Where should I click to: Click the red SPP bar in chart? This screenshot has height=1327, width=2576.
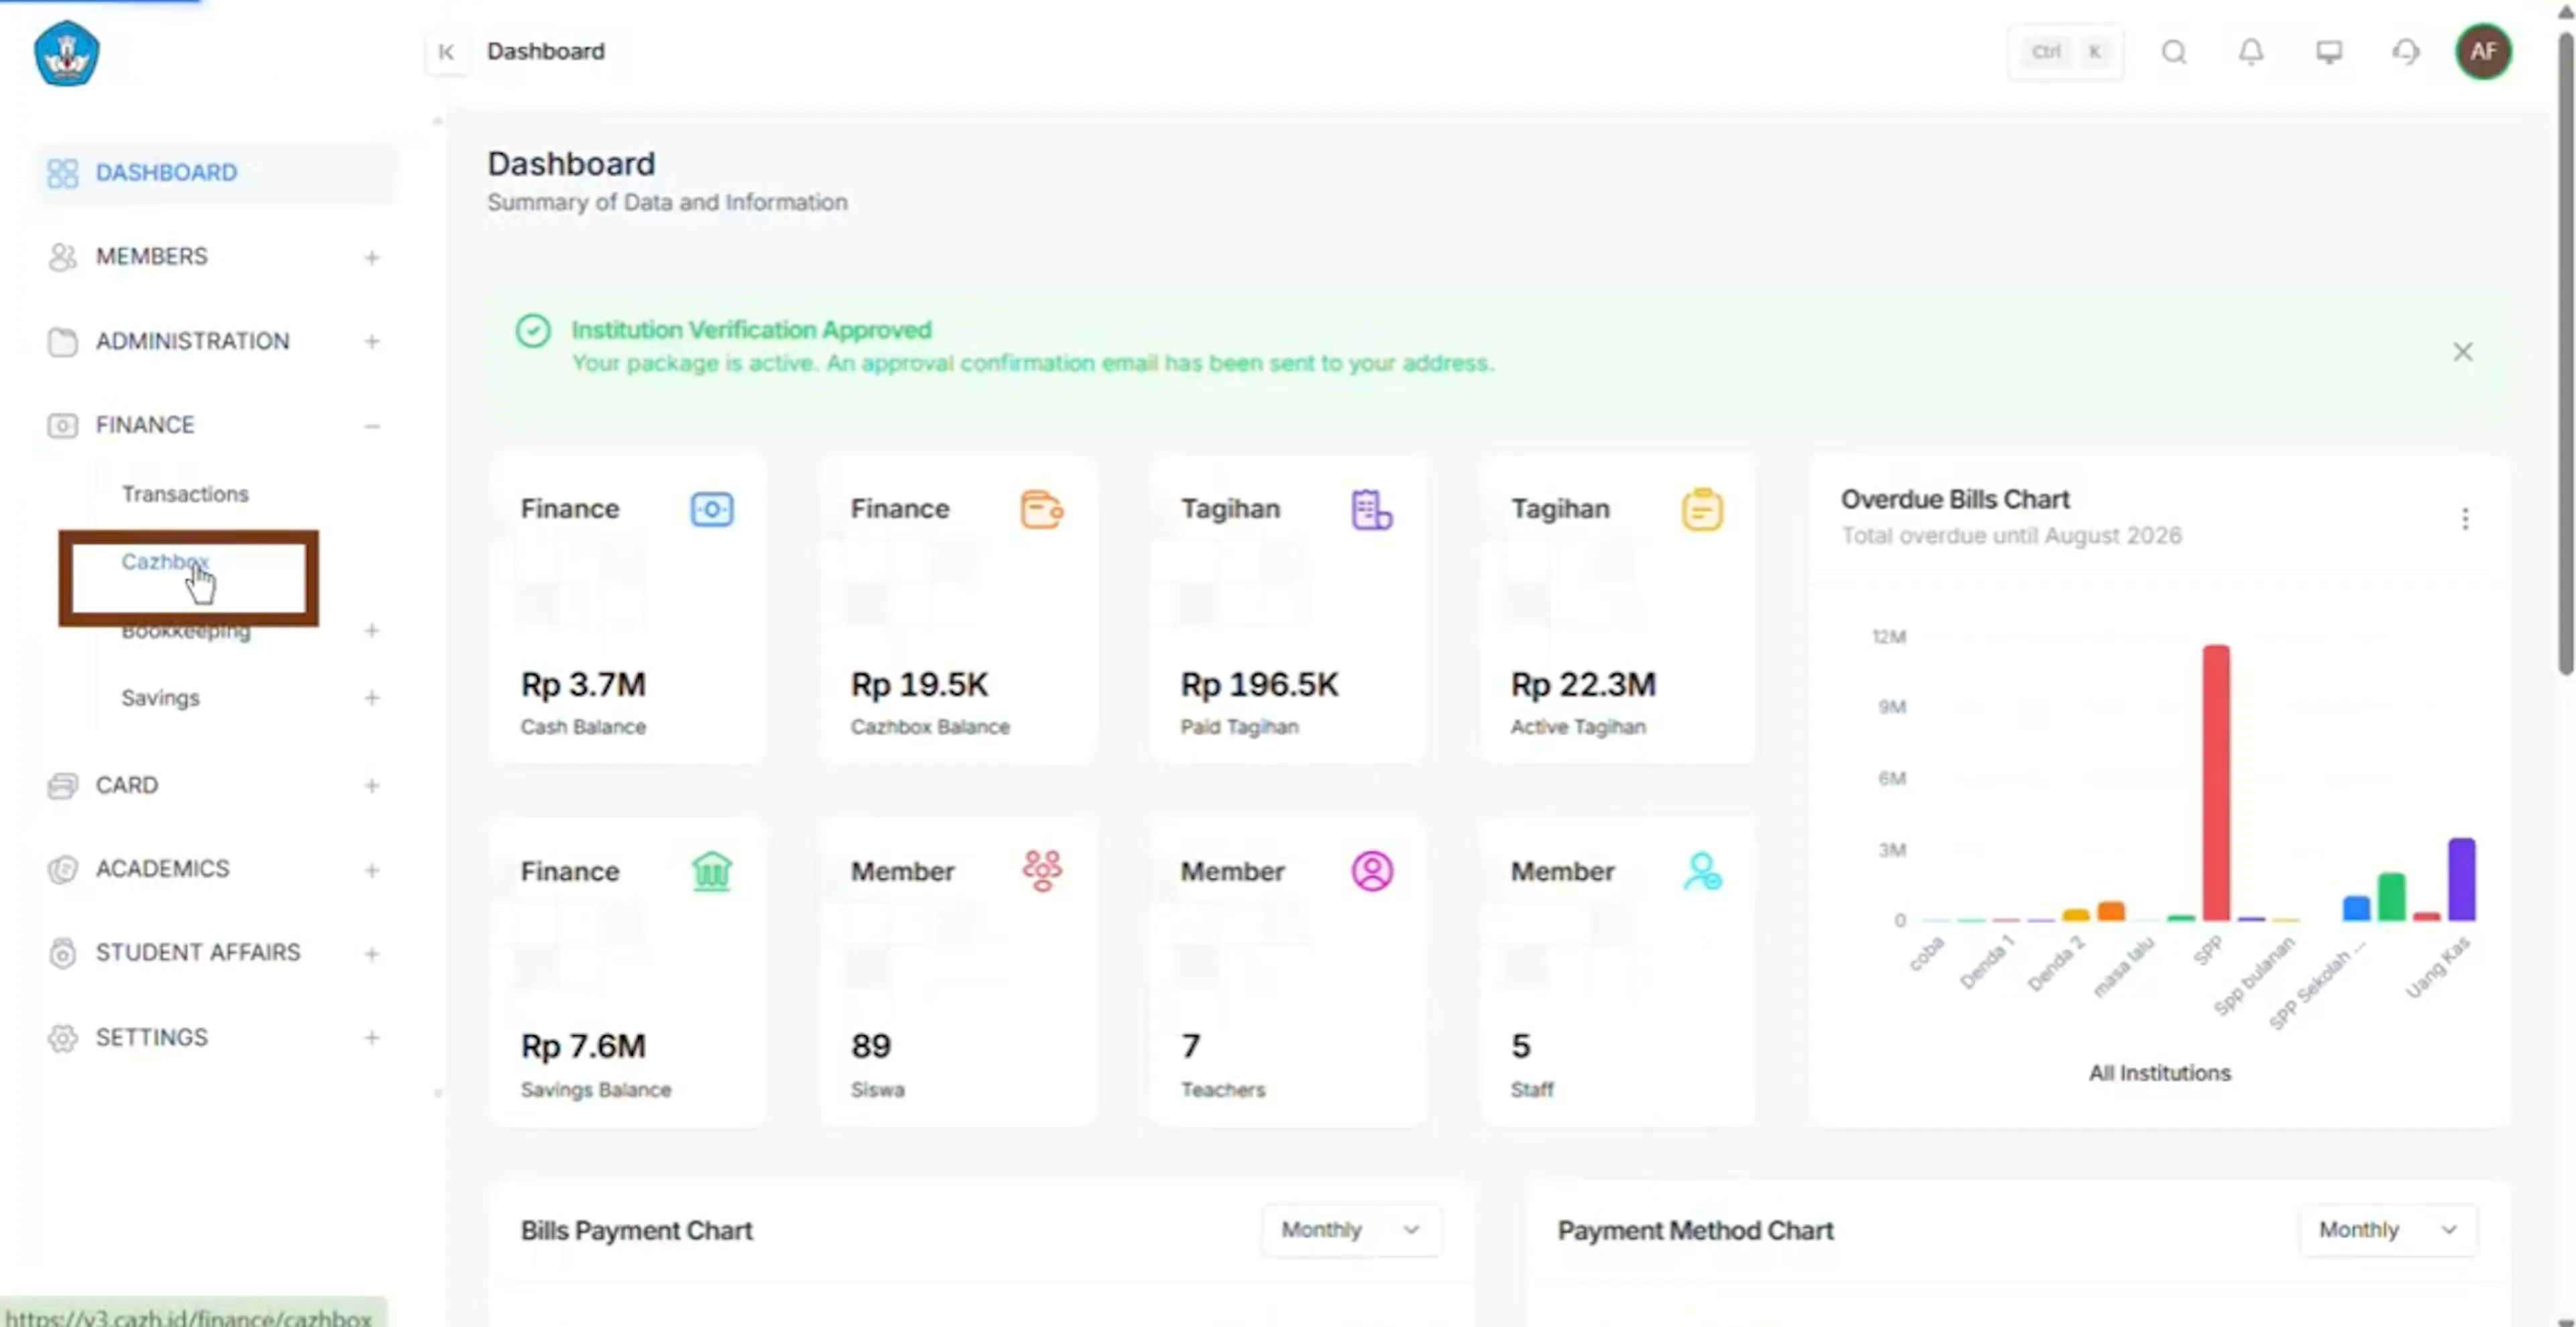pyautogui.click(x=2216, y=782)
